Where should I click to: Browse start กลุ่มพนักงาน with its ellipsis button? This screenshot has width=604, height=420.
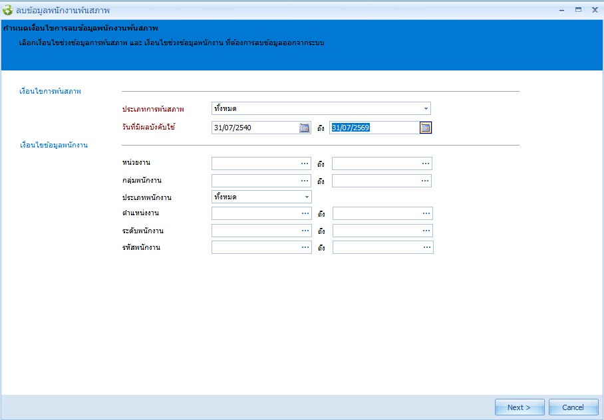(305, 181)
